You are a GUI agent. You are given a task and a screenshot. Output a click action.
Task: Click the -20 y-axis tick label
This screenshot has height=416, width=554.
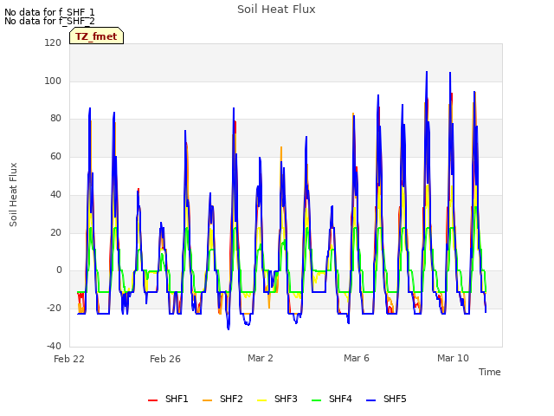54,309
